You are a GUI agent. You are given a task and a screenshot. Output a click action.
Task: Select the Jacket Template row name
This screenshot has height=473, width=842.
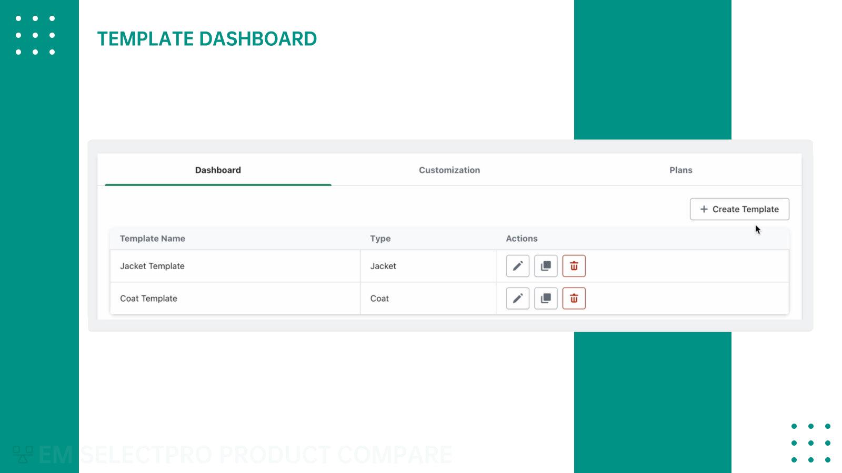coord(152,266)
